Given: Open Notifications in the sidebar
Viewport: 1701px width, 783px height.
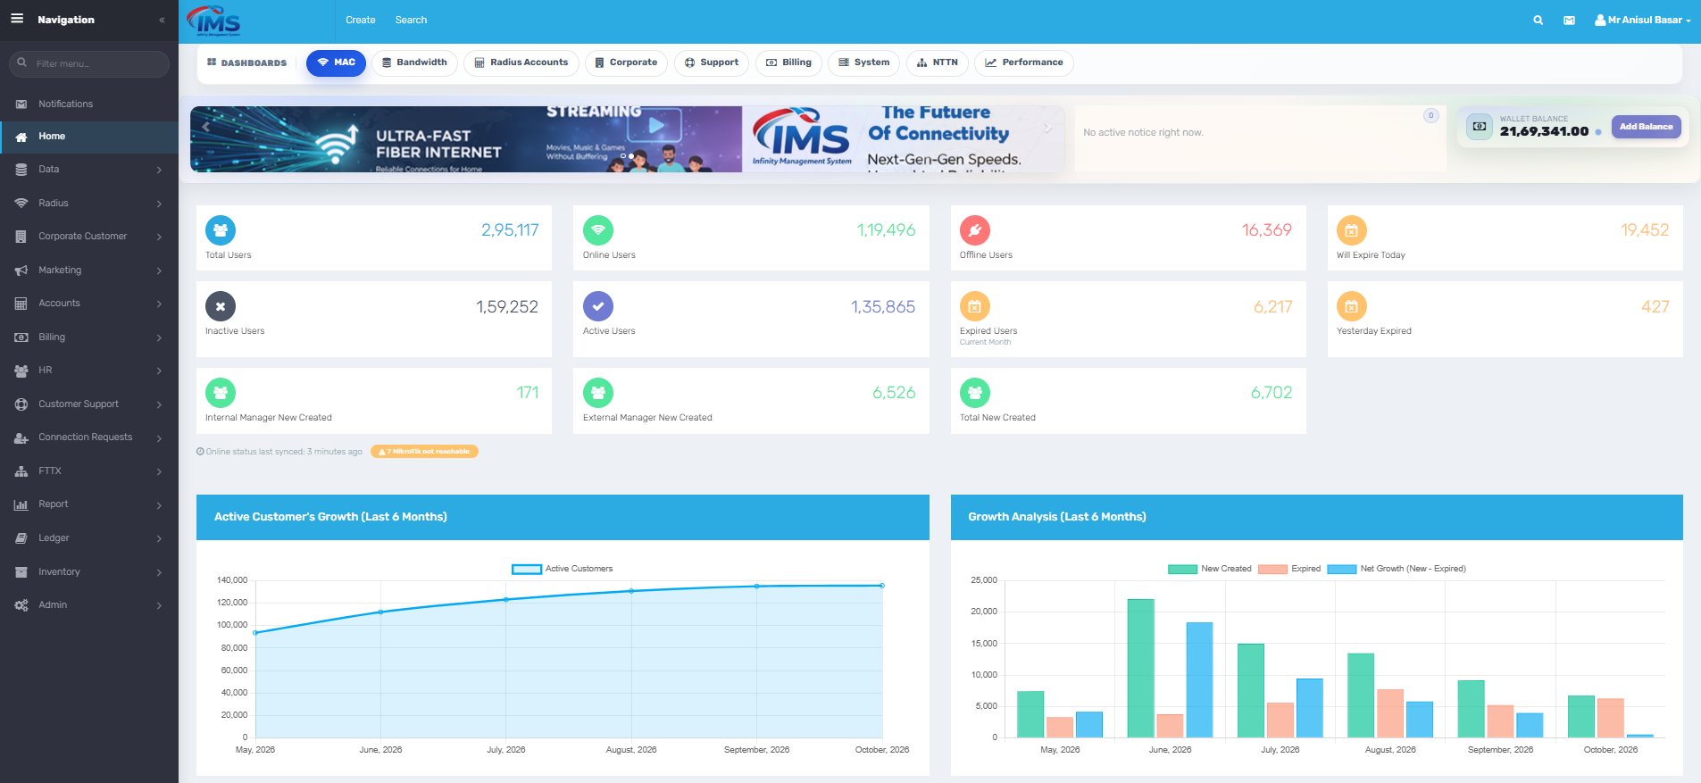Looking at the screenshot, I should tap(89, 104).
